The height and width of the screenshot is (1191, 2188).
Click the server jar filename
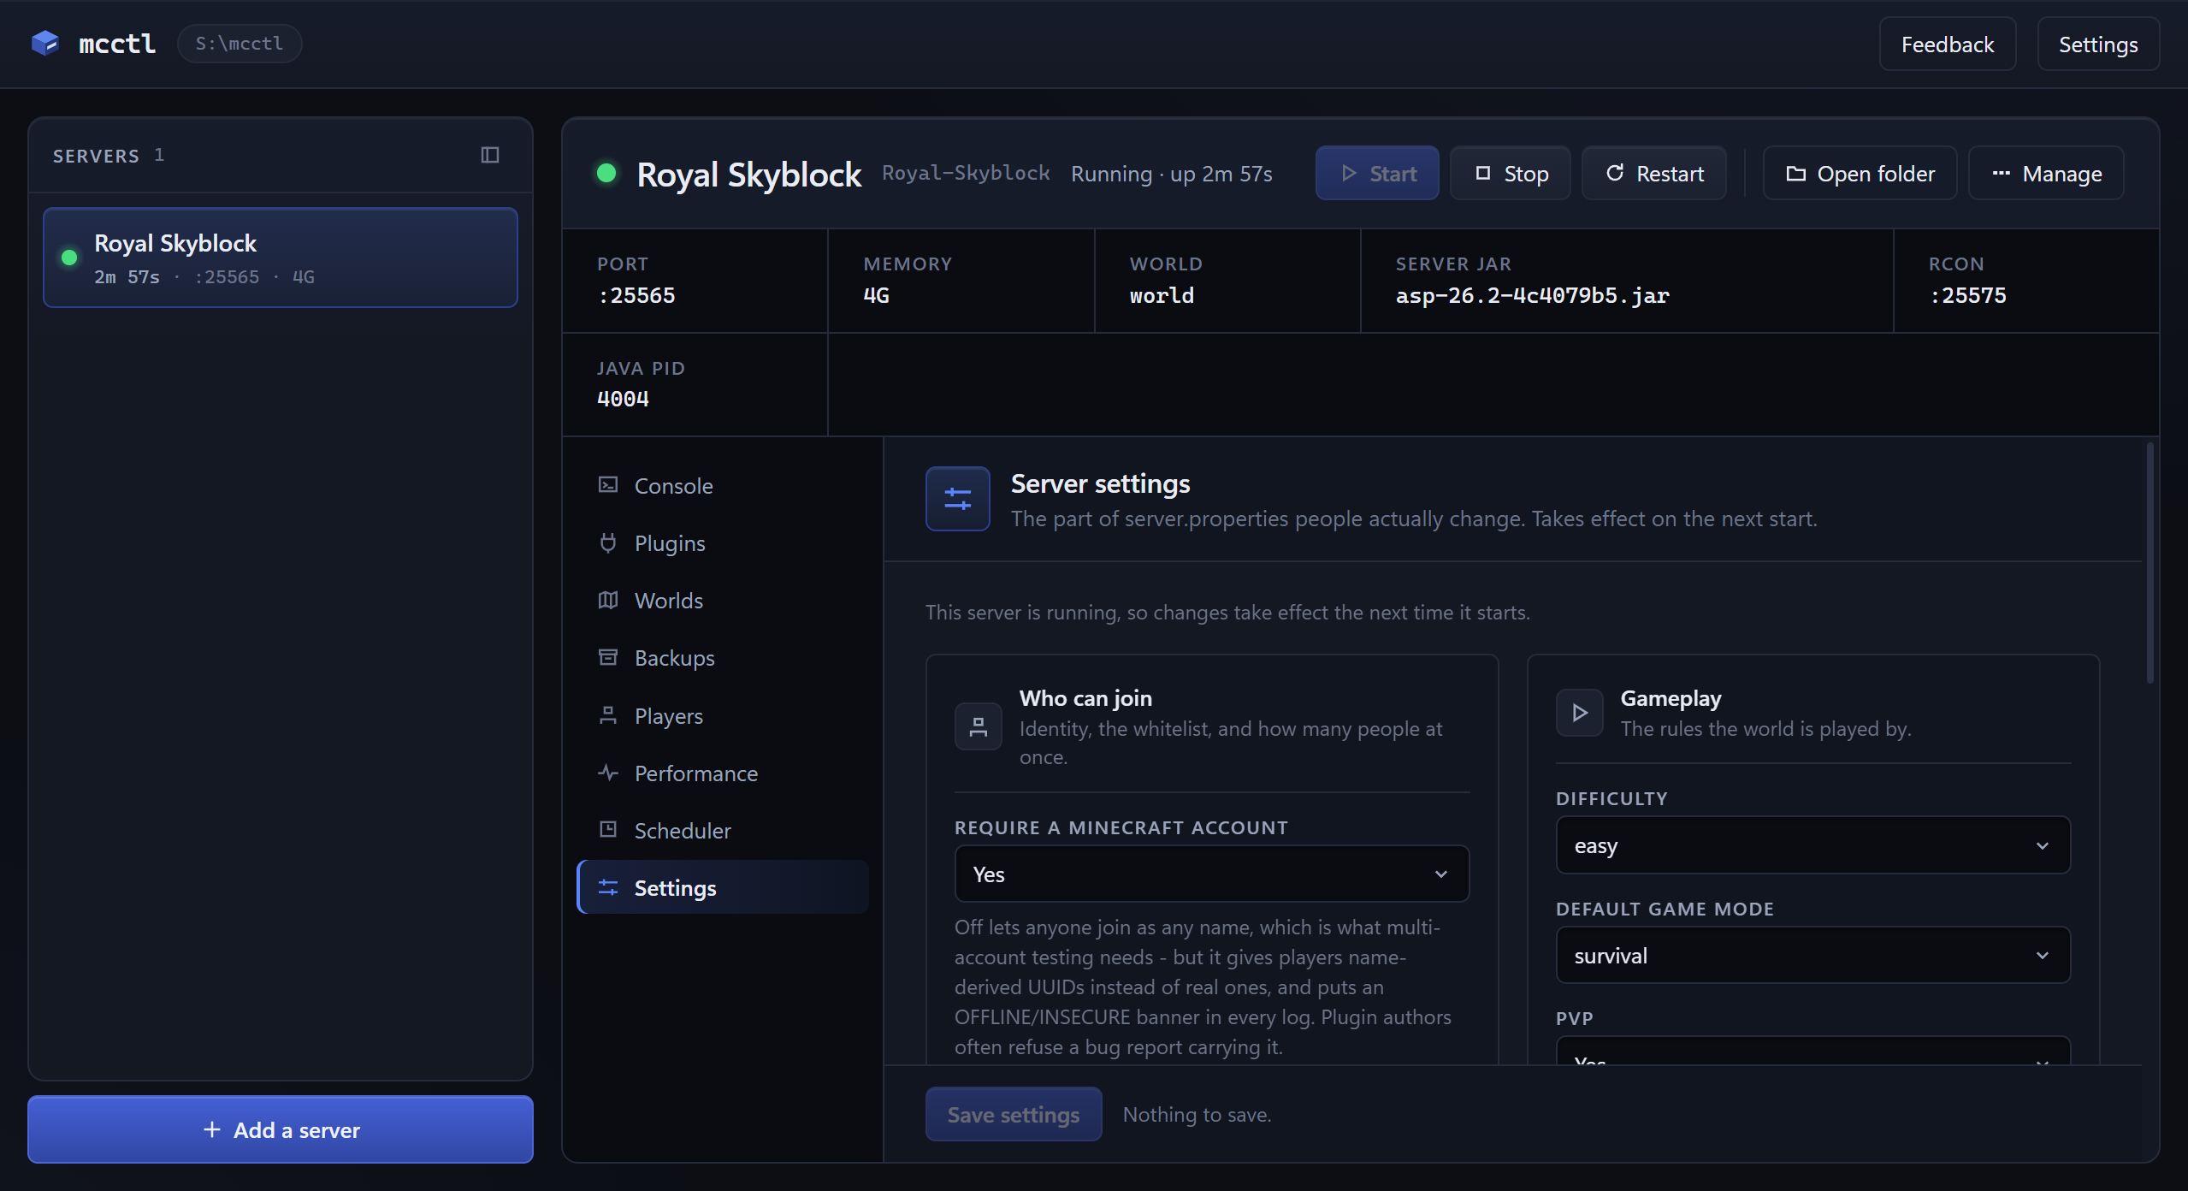1533,295
